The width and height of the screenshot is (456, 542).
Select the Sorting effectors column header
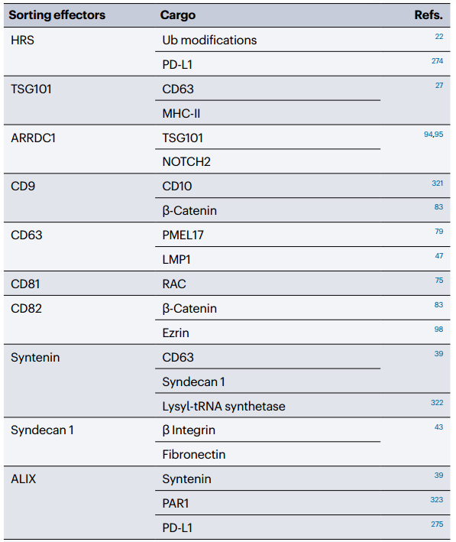[57, 15]
